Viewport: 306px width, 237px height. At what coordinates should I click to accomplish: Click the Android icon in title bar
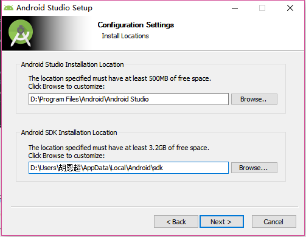point(9,8)
